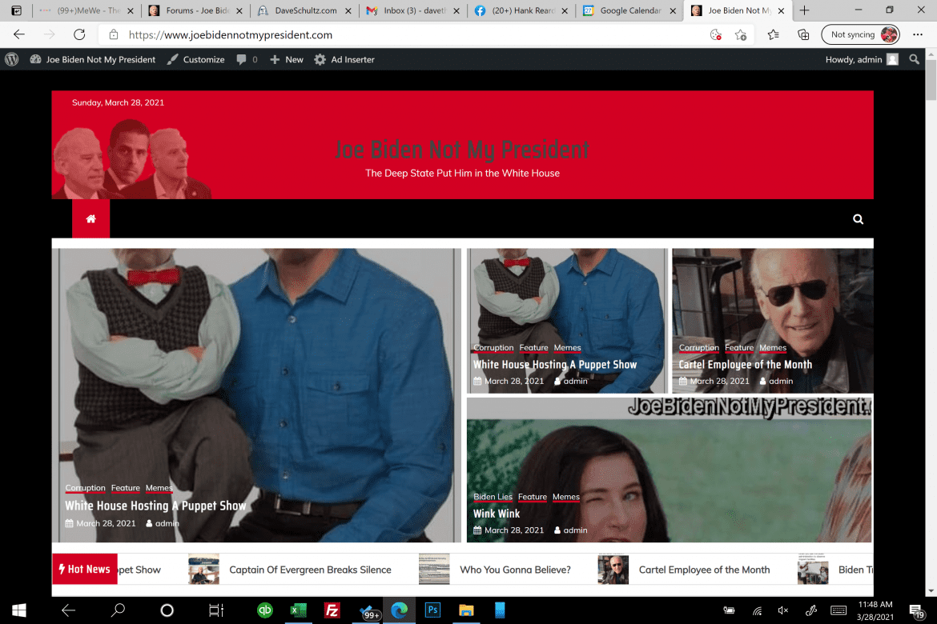
Task: Open FileZilla from the taskbar
Action: [x=332, y=610]
